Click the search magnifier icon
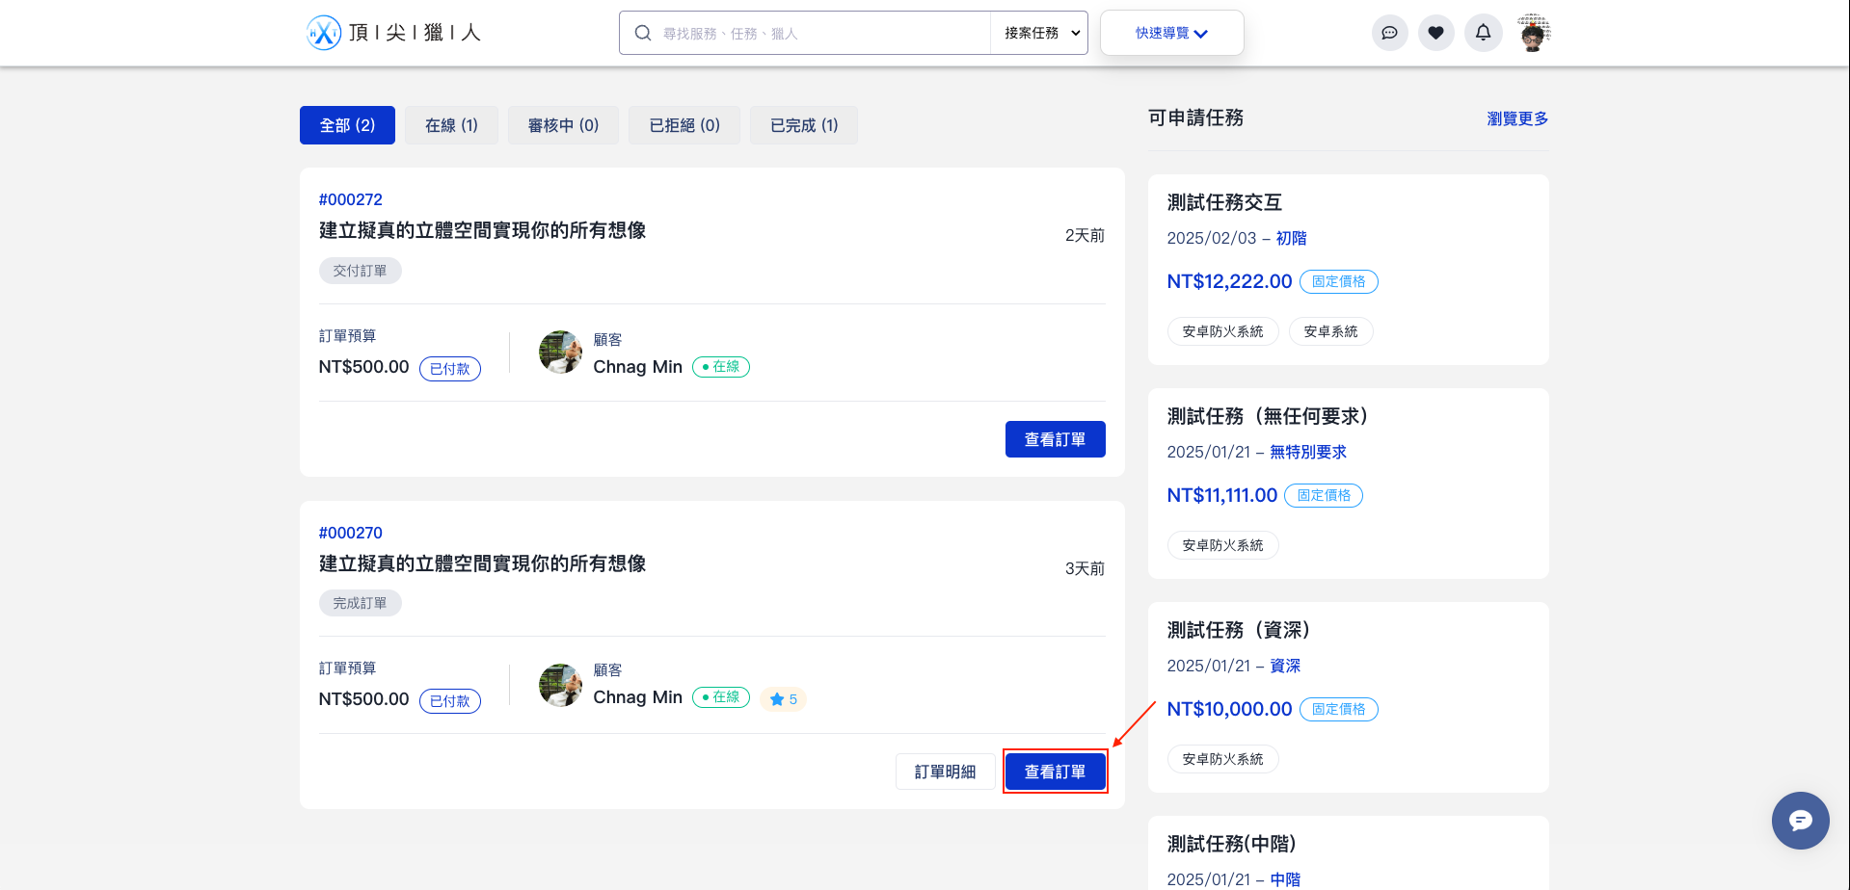The image size is (1850, 890). (642, 32)
